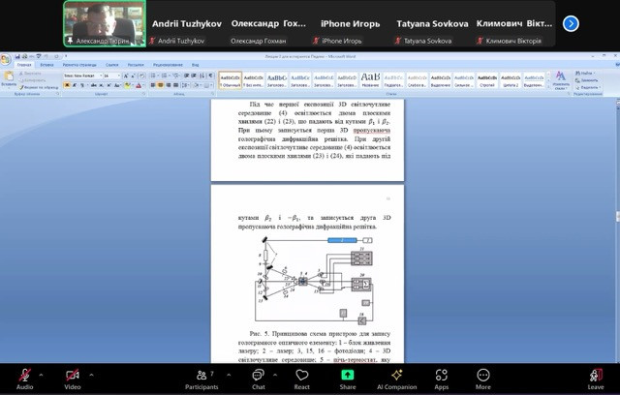The height and width of the screenshot is (395, 620).
Task: Increase paragraph indent
Action: (194, 76)
